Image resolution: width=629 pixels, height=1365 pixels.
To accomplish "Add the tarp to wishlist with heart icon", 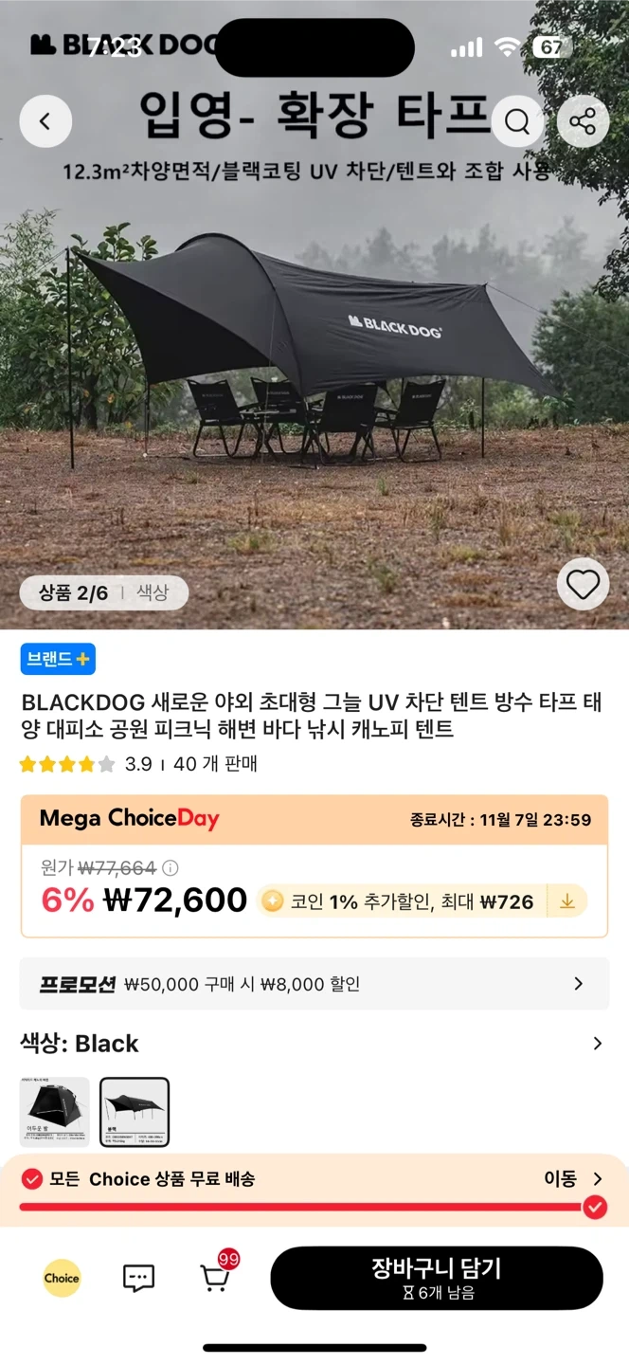I will pyautogui.click(x=583, y=584).
